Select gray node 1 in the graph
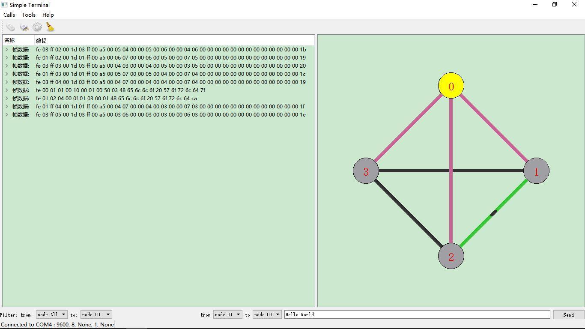The height and width of the screenshot is (329, 585). pos(536,170)
